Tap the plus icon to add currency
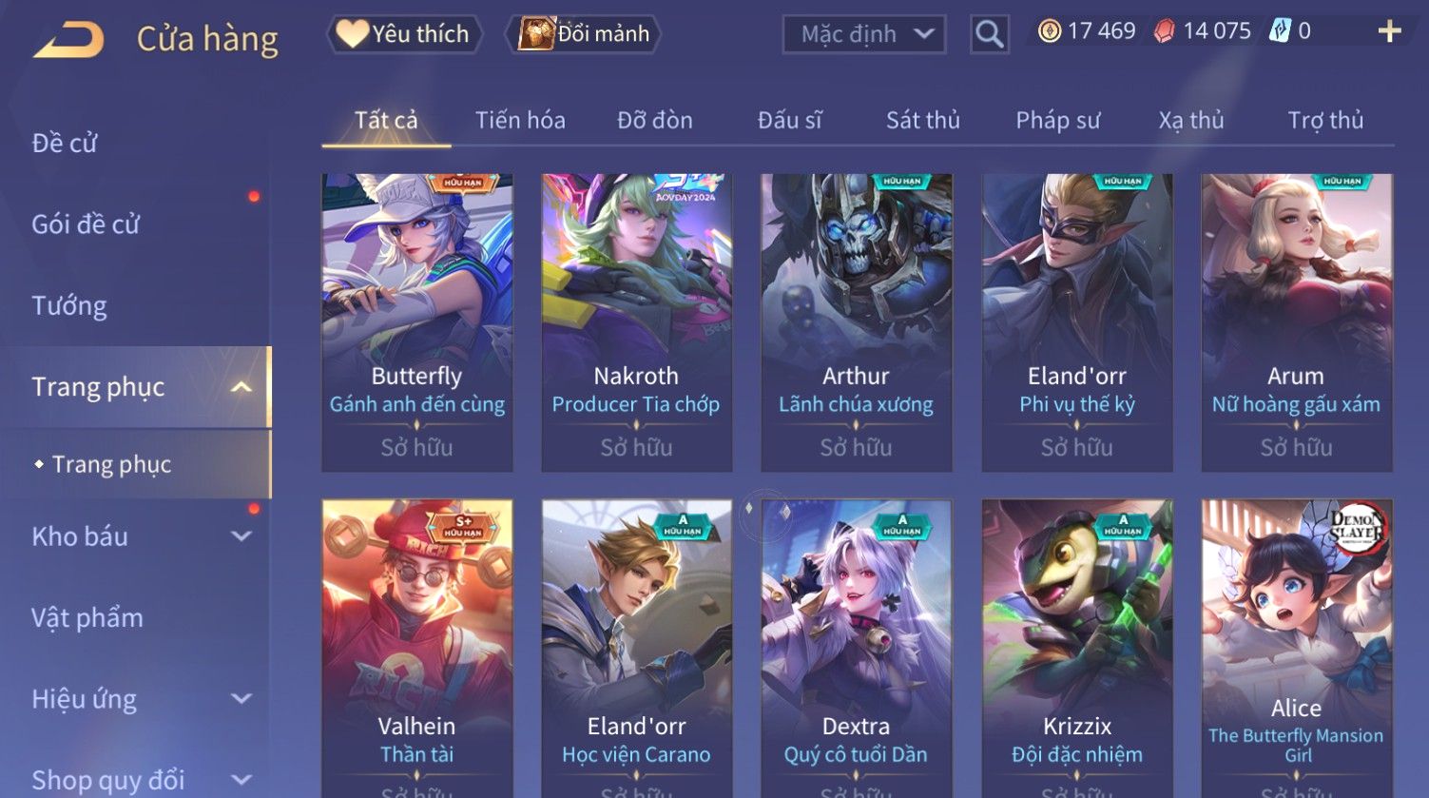This screenshot has width=1429, height=798. (1389, 31)
